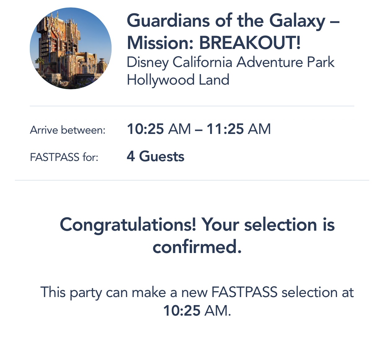Click the Guardians tower attraction thumbnail
Screen dimensions: 385x342
(71, 49)
